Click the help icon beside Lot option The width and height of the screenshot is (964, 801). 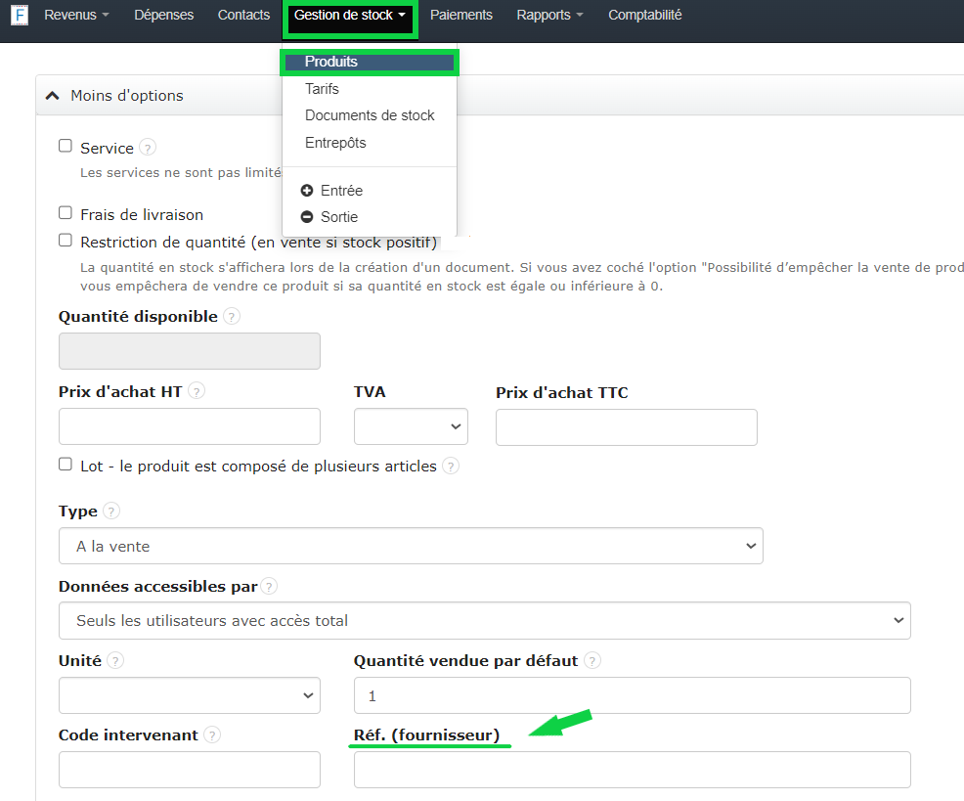pos(451,467)
